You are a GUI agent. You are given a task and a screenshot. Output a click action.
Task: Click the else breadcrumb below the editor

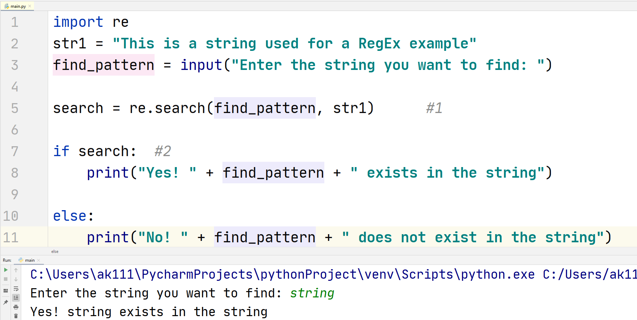point(55,251)
